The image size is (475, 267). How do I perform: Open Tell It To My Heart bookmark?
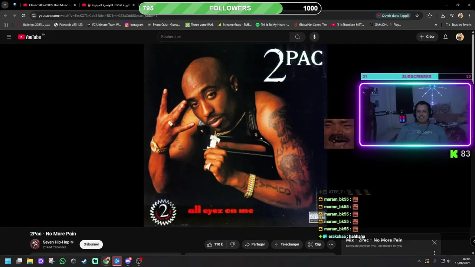click(x=272, y=25)
